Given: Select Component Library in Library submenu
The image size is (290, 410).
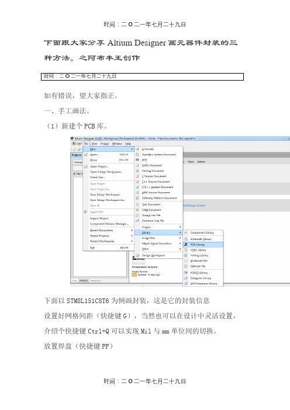Looking at the screenshot, I should pos(202,232).
